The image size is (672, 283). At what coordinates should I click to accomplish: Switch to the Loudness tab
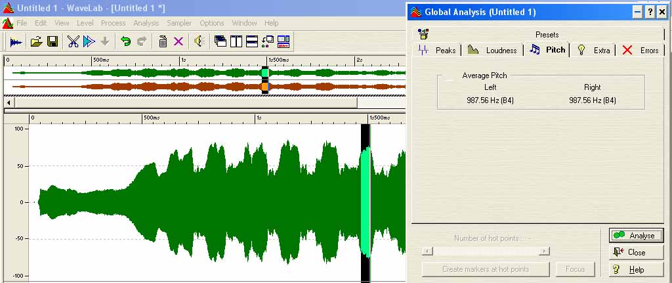pyautogui.click(x=494, y=50)
